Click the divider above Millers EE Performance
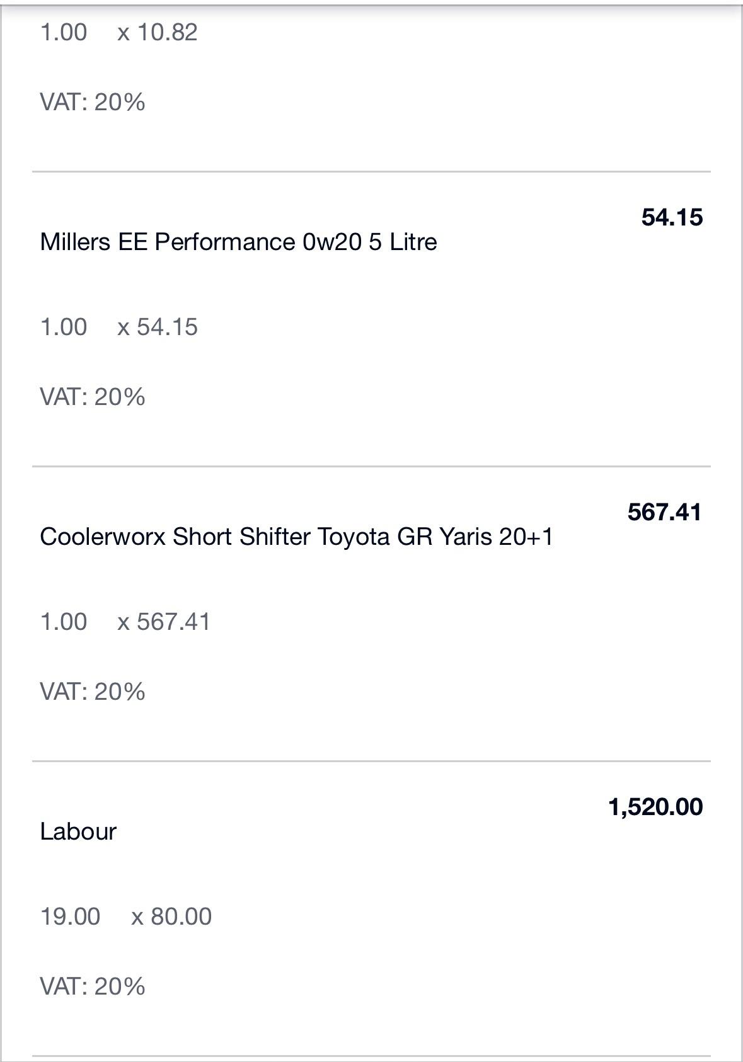The height and width of the screenshot is (1062, 743). coord(371,171)
